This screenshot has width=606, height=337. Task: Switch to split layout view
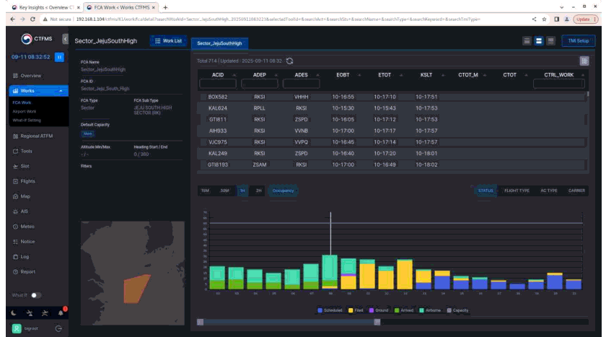click(x=539, y=41)
